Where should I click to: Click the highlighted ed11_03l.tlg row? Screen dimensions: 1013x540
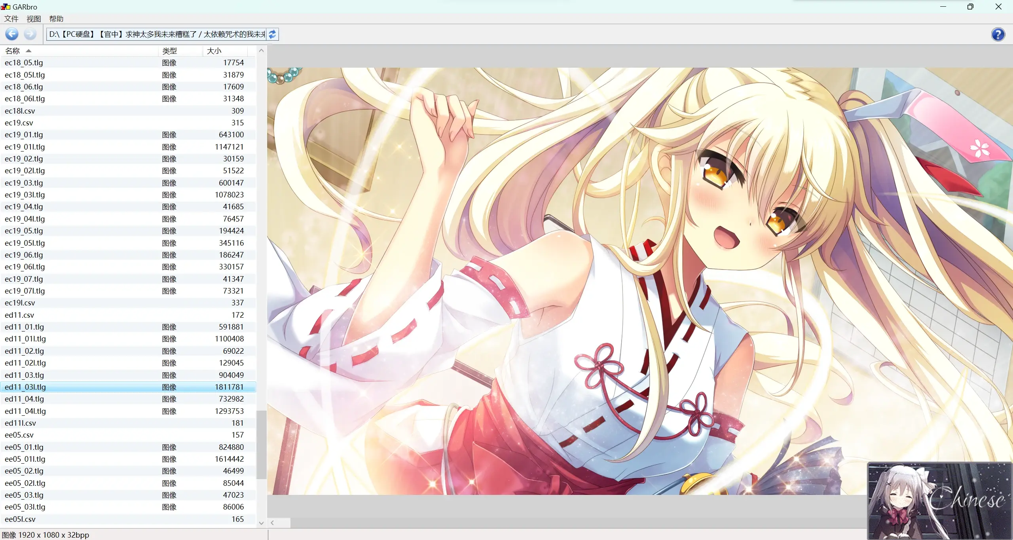pyautogui.click(x=128, y=387)
